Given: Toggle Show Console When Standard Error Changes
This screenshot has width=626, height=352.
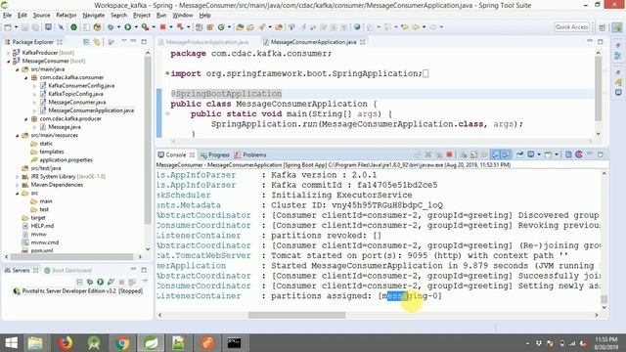Looking at the screenshot, I should tap(506, 154).
